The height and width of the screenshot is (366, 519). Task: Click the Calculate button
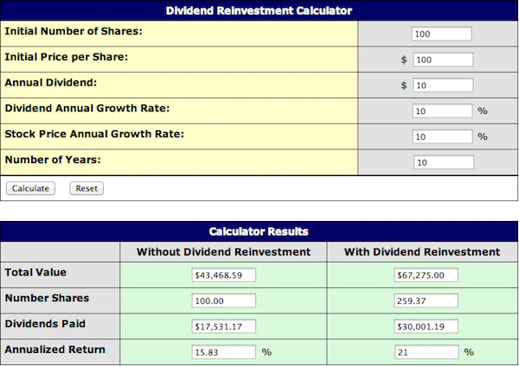[x=30, y=188]
